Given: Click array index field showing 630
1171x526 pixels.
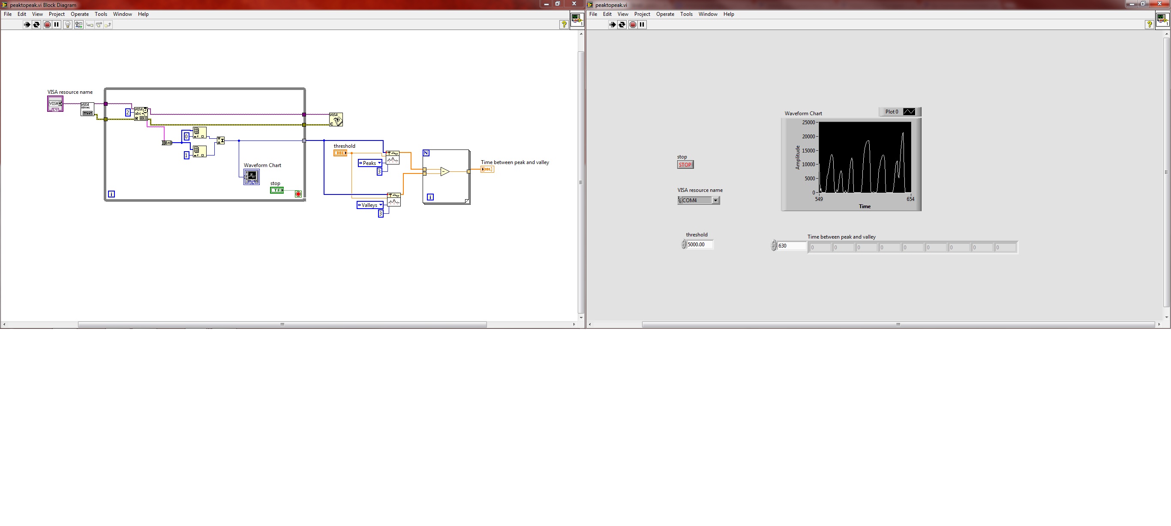Looking at the screenshot, I should pos(792,246).
